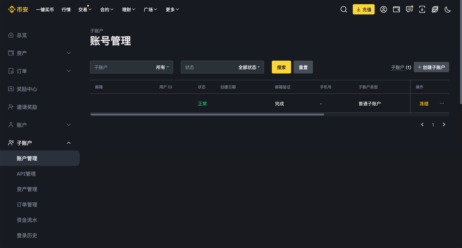This screenshot has height=248, width=462.
Task: Open the wallet icon in header
Action: coord(396,9)
